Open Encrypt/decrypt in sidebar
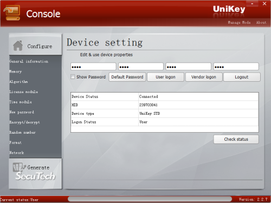This screenshot has width=271, height=203. point(24,122)
